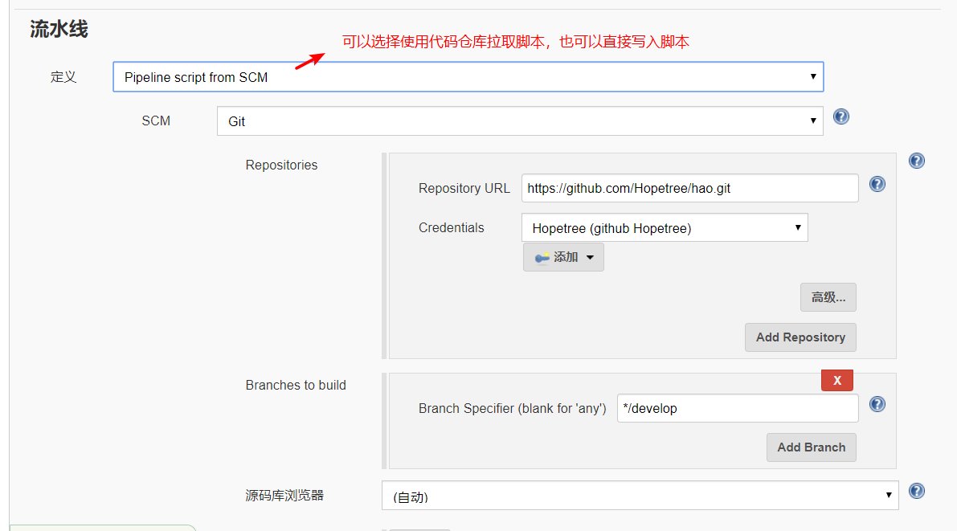Click the SCM label
The width and height of the screenshot is (957, 531).
(156, 120)
